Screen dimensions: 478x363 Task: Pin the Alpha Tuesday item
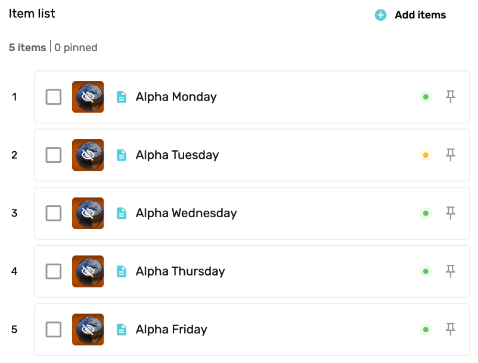tap(450, 155)
